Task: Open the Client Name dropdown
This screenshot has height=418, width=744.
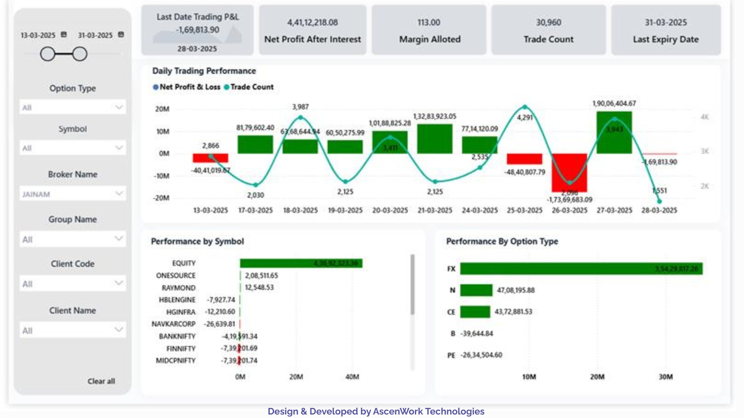Action: 119,330
